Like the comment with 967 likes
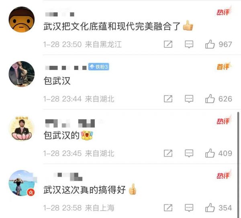 (x=210, y=44)
